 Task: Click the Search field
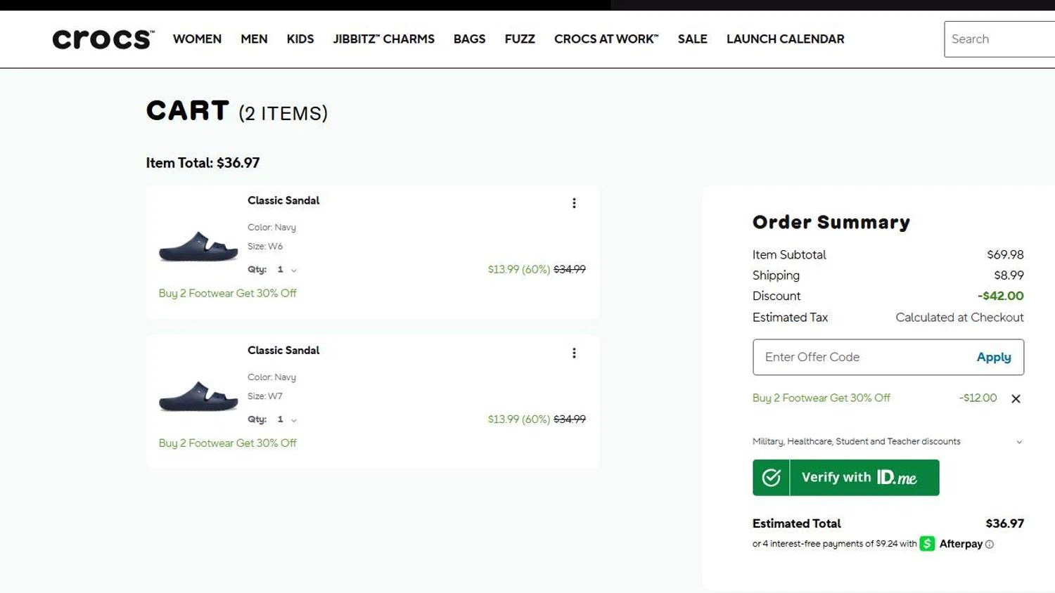(x=999, y=39)
